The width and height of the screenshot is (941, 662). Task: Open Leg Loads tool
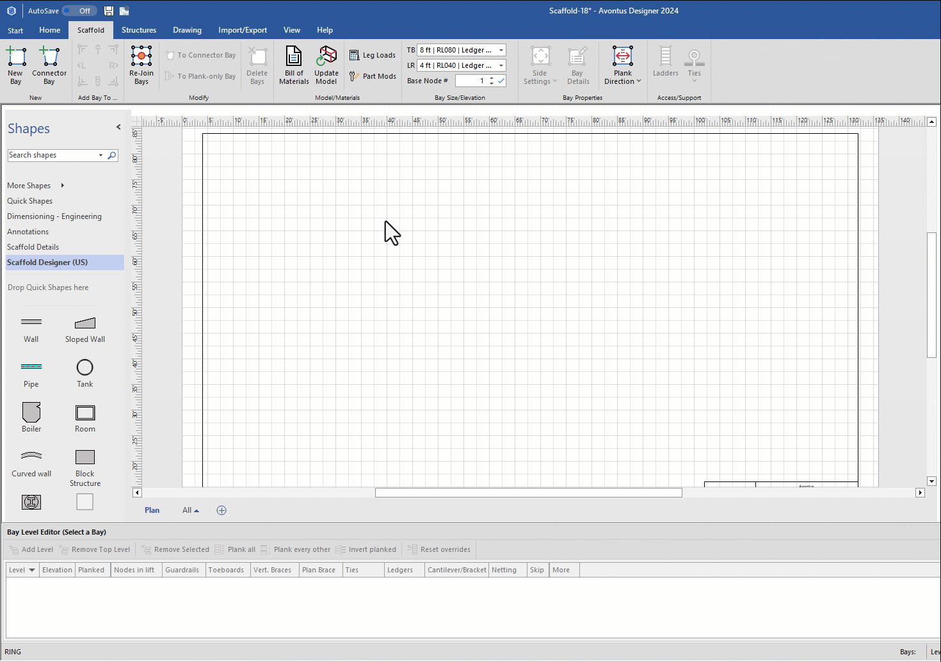[373, 55]
